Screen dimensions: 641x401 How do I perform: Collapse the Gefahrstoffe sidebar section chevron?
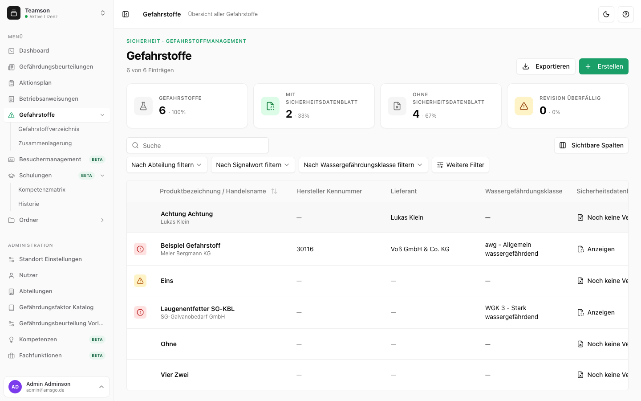click(x=102, y=115)
